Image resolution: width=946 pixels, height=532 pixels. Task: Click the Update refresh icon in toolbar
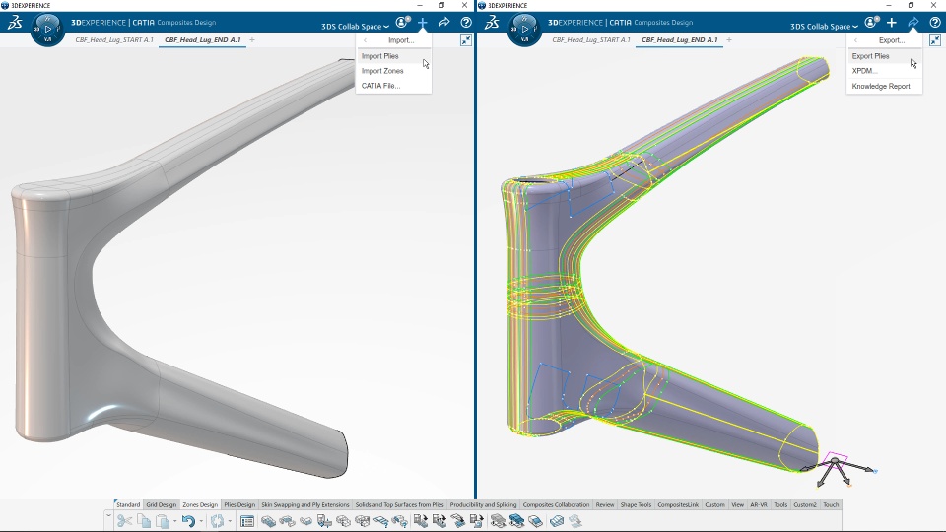[217, 521]
